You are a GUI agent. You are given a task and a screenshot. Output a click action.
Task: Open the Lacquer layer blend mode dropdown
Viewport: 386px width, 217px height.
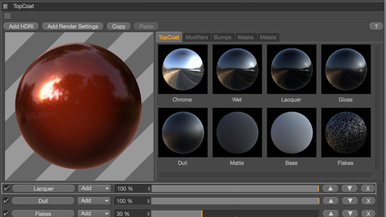coord(94,189)
